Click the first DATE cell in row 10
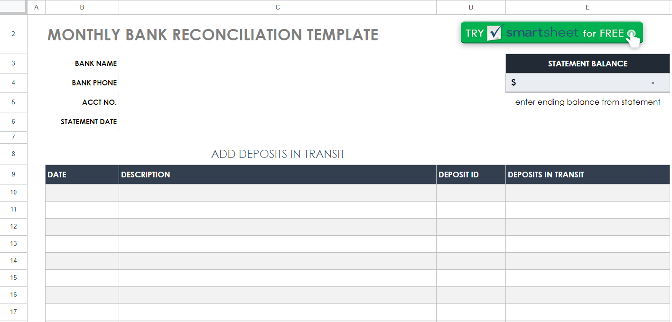 pos(82,193)
